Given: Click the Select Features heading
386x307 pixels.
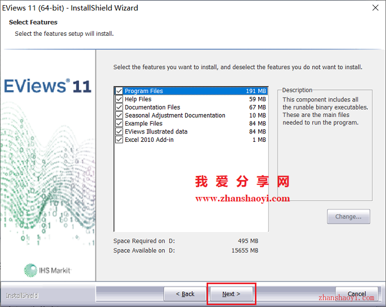Looking at the screenshot, I should click(33, 22).
